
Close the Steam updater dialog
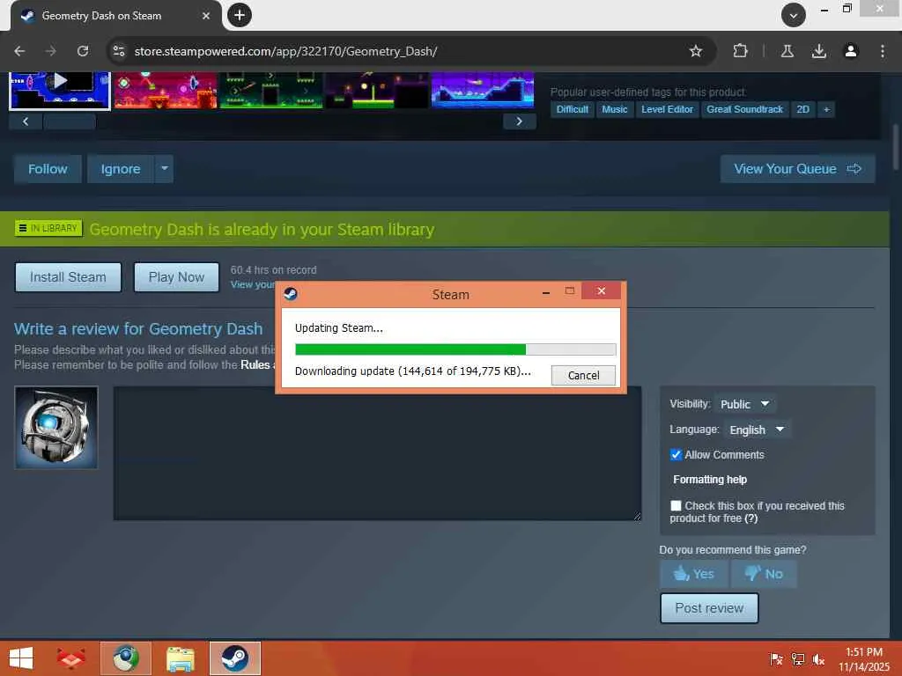pyautogui.click(x=601, y=290)
